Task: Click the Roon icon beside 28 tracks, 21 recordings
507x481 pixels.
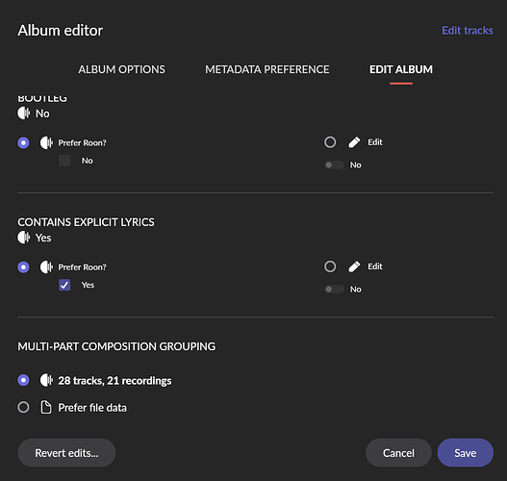Action: [x=46, y=380]
